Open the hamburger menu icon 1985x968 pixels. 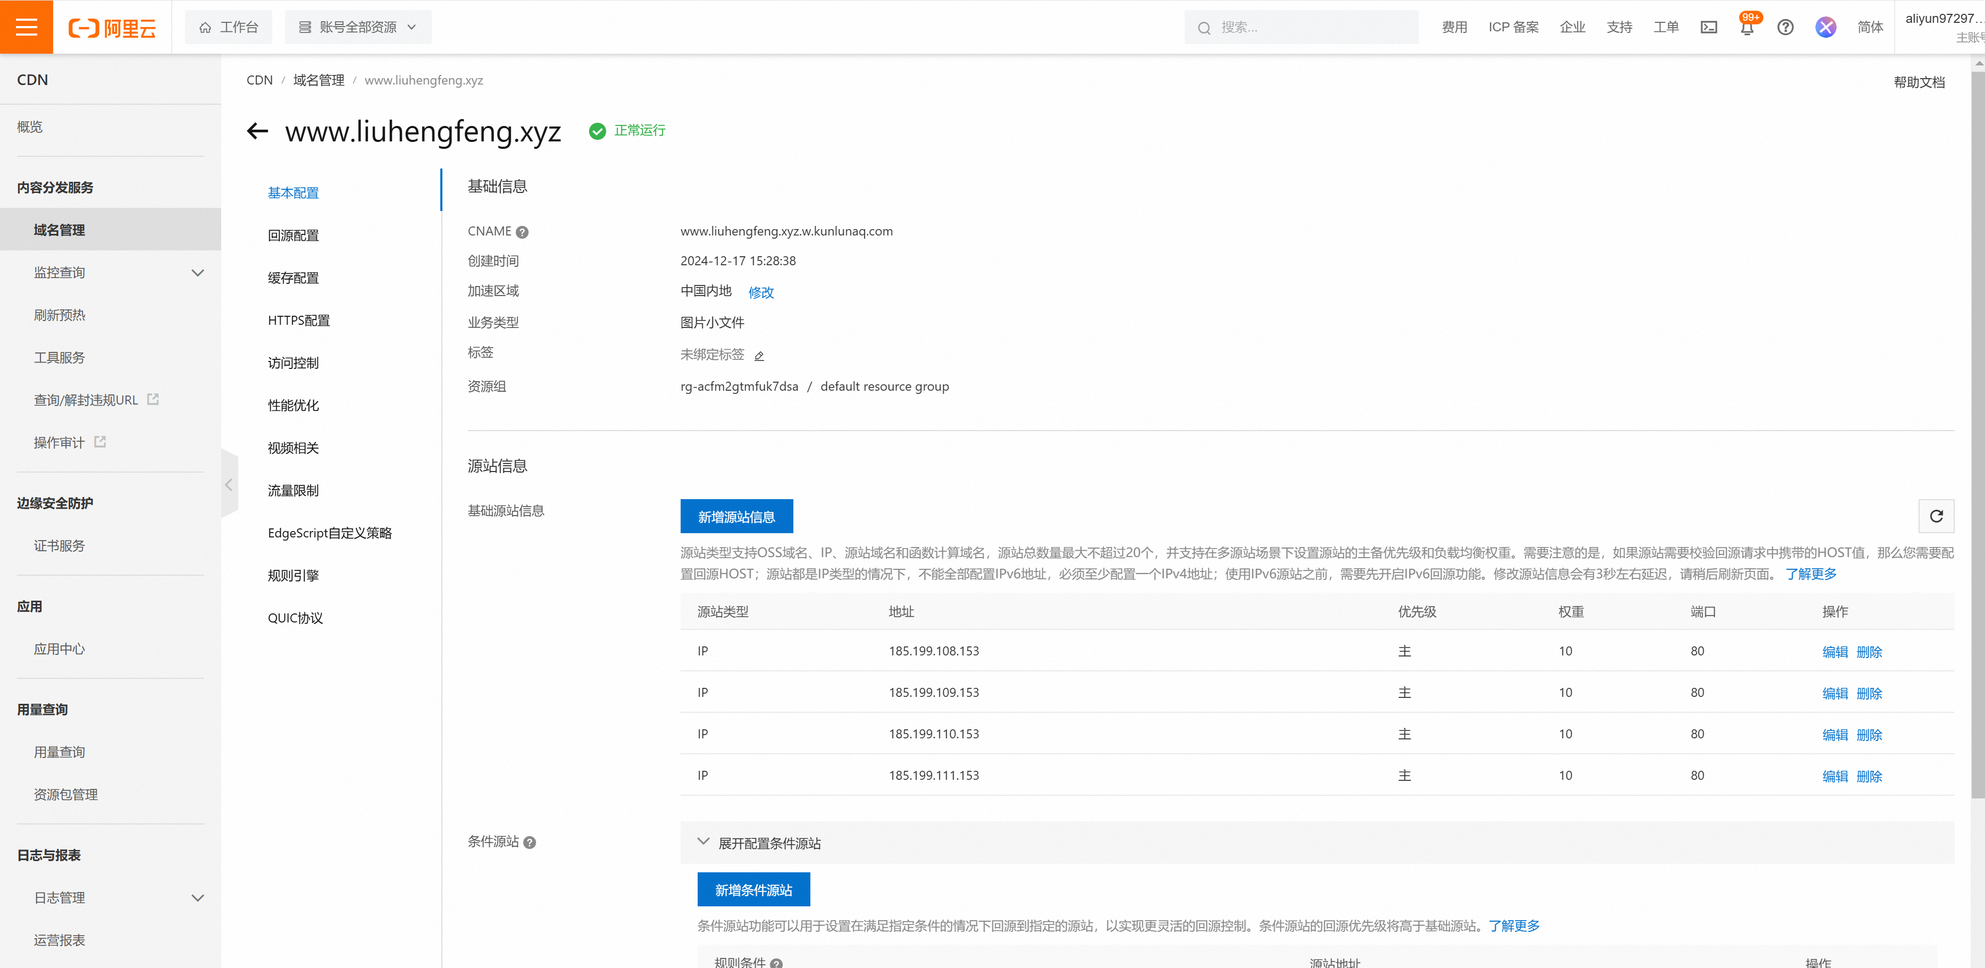pyautogui.click(x=26, y=27)
